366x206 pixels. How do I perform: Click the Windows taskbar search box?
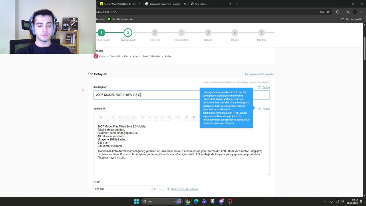[162, 201]
